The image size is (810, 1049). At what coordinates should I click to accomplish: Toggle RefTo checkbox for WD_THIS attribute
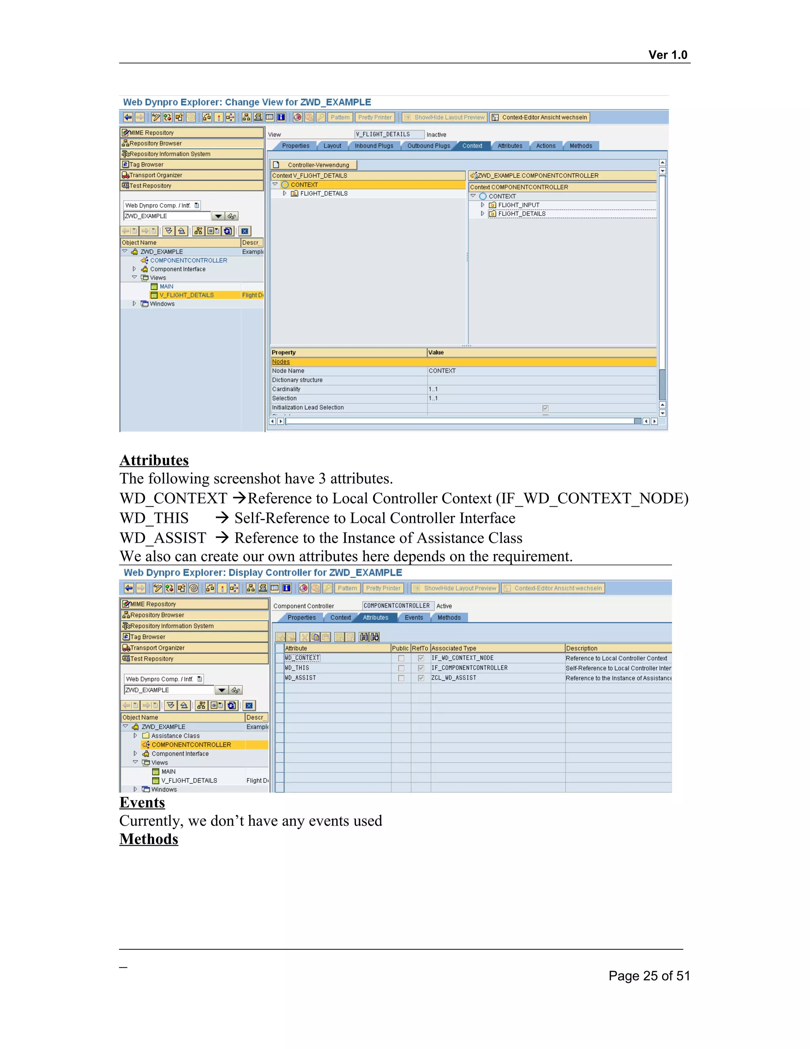[421, 668]
